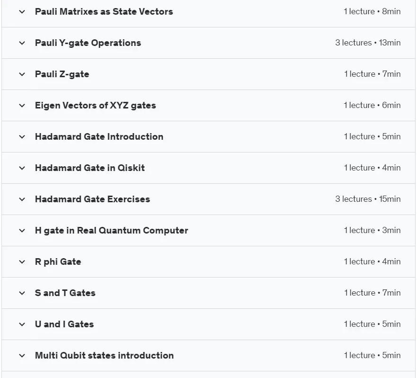Image resolution: width=417 pixels, height=378 pixels.
Task: Select the R phi Gate heading
Action: tap(58, 261)
